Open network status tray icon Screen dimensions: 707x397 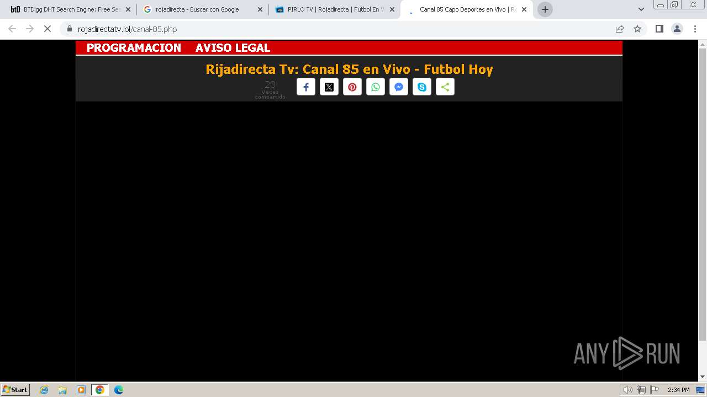click(x=641, y=390)
